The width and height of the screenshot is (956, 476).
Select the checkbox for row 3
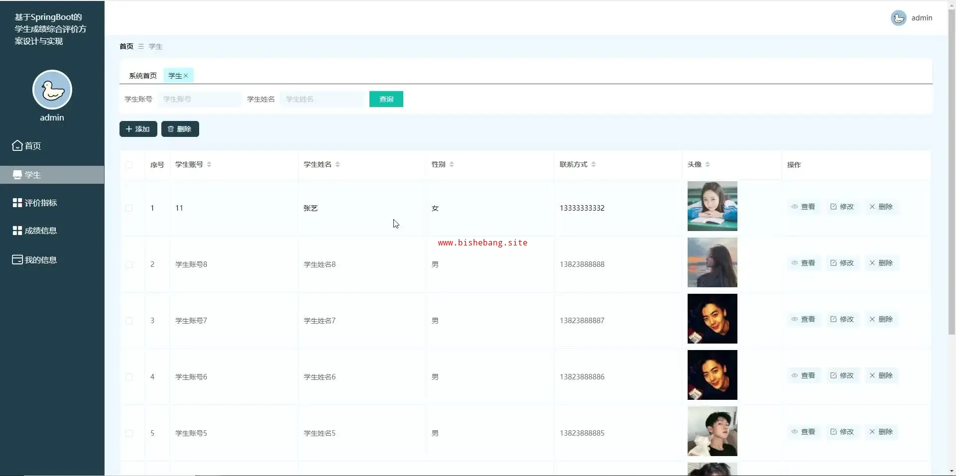pyautogui.click(x=129, y=321)
